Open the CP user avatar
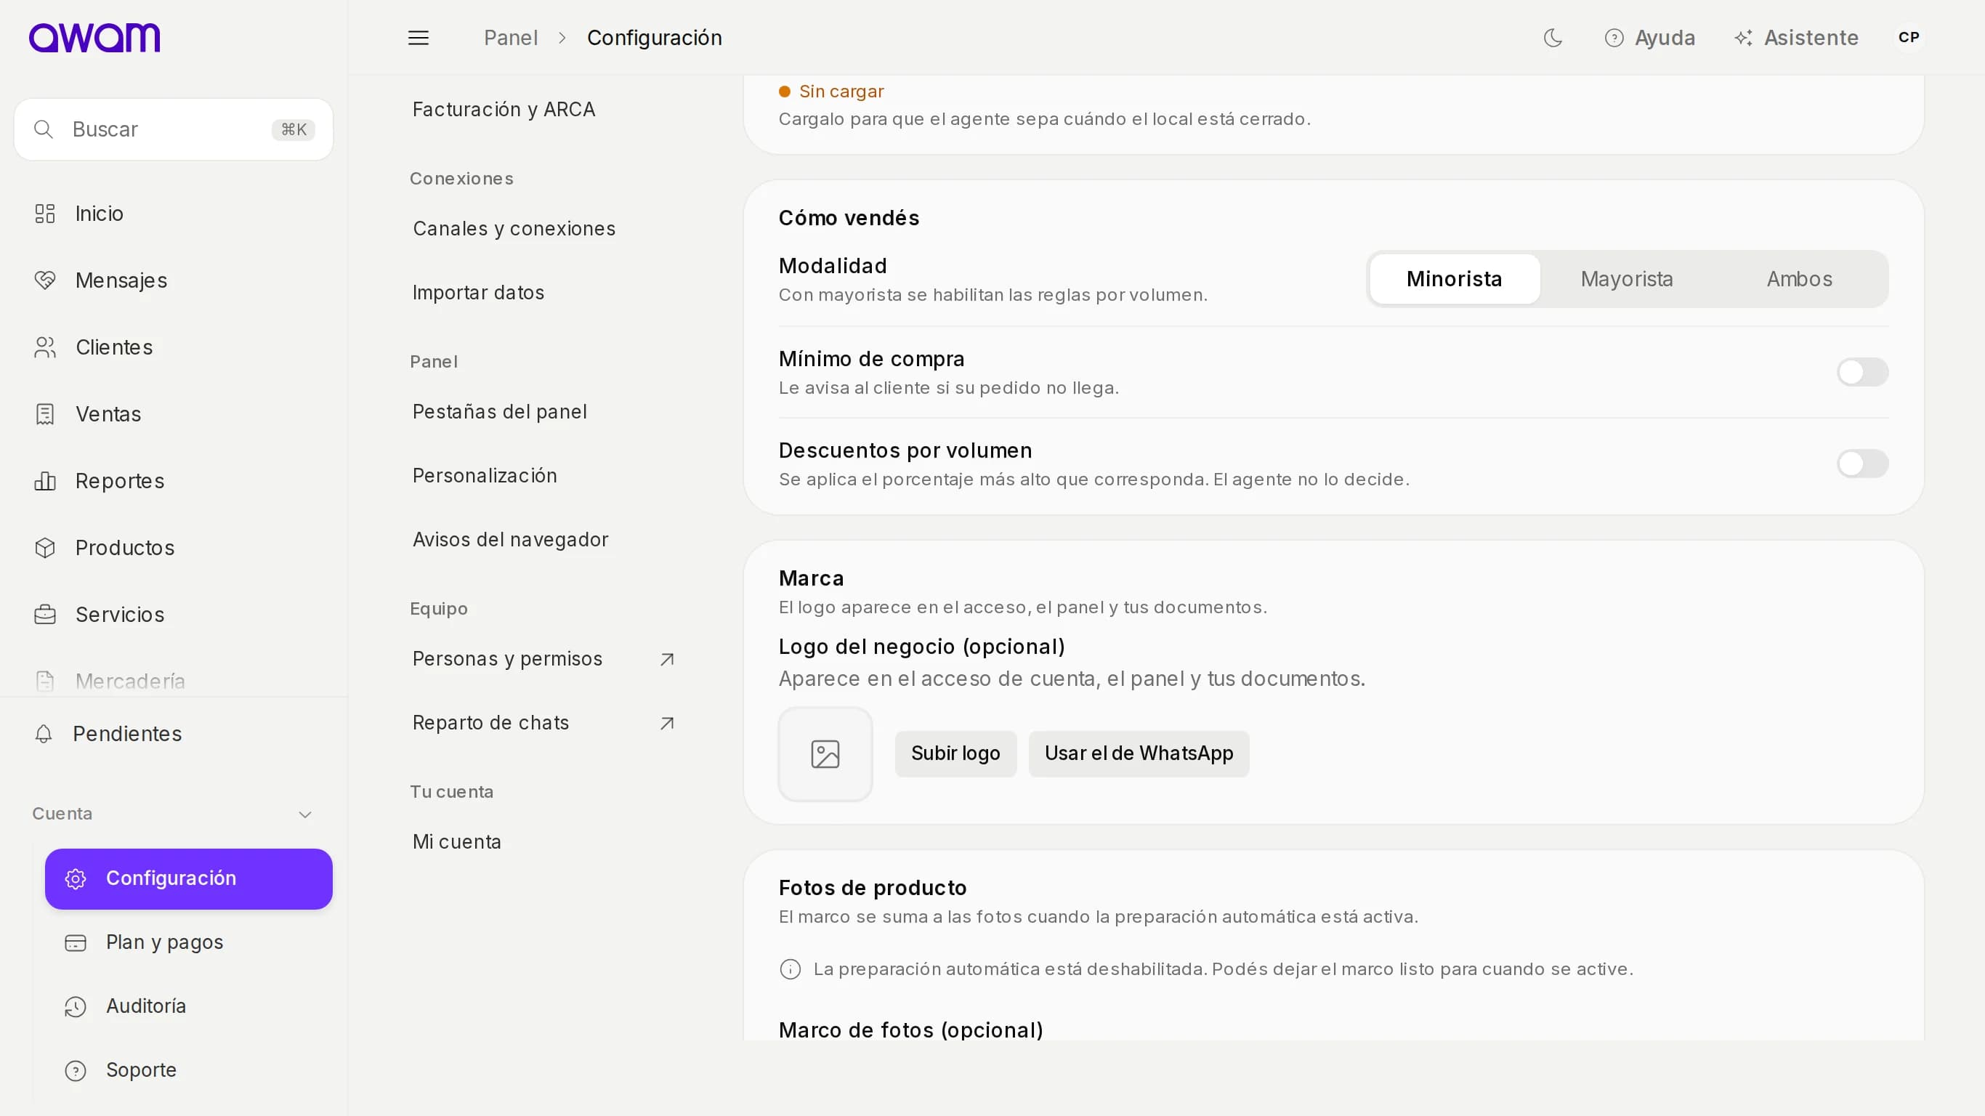 [1909, 38]
